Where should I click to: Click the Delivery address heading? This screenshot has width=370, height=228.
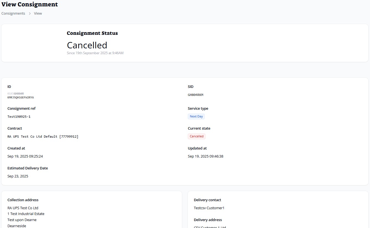point(208,220)
